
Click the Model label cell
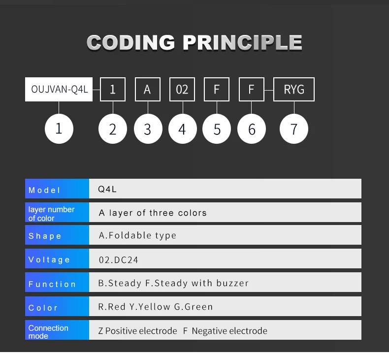[x=57, y=189]
